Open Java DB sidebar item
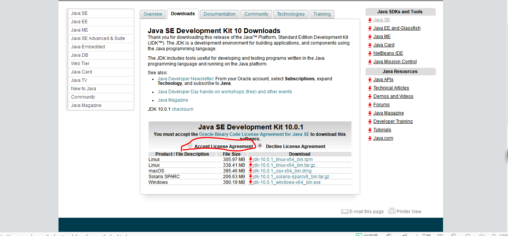Viewport: 508px width, 236px height. (100, 55)
